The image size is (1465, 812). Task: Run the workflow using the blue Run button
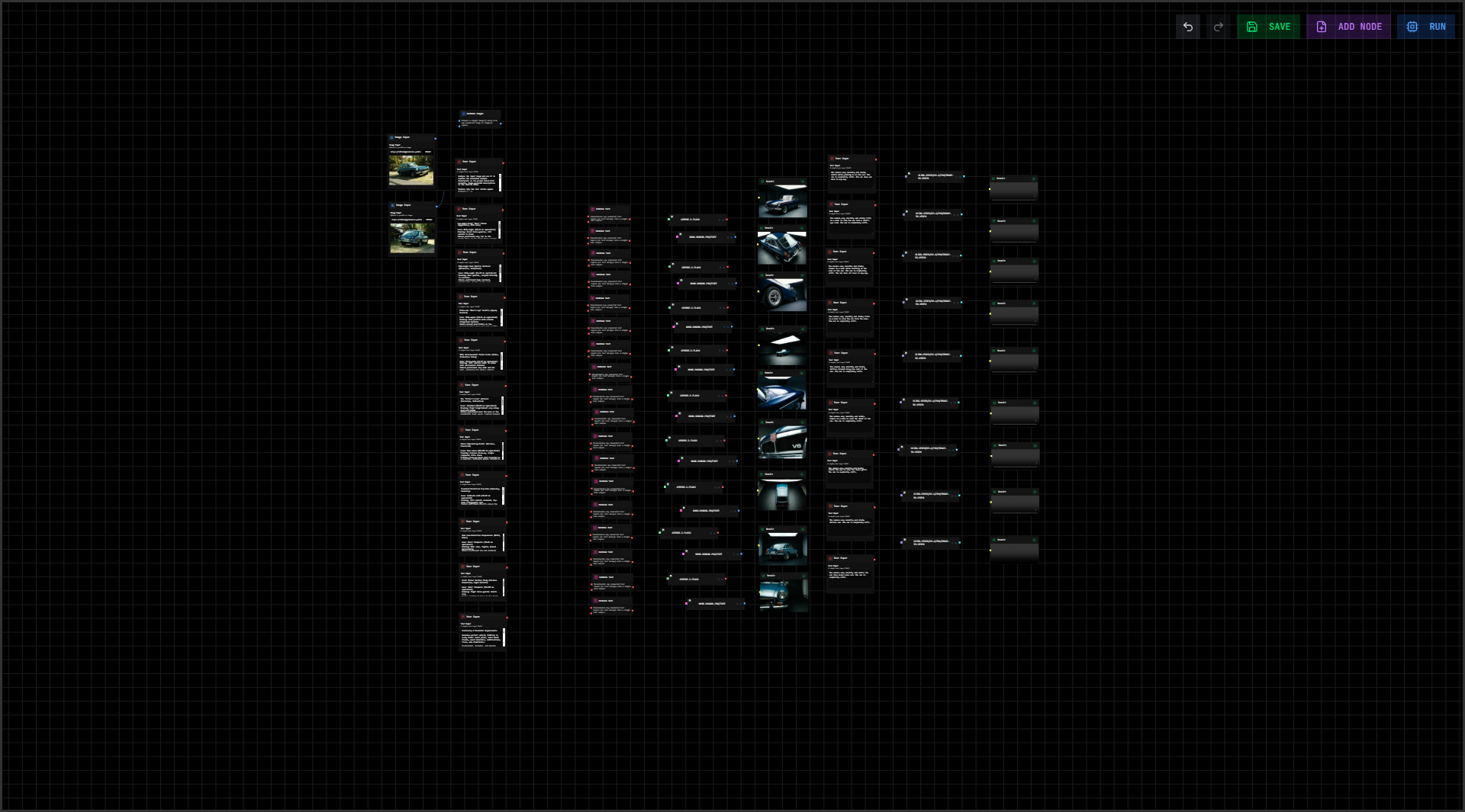tap(1425, 27)
